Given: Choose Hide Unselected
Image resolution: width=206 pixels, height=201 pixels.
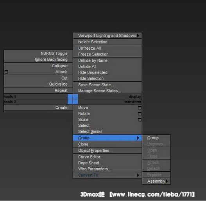Looking at the screenshot, I should [107, 72].
